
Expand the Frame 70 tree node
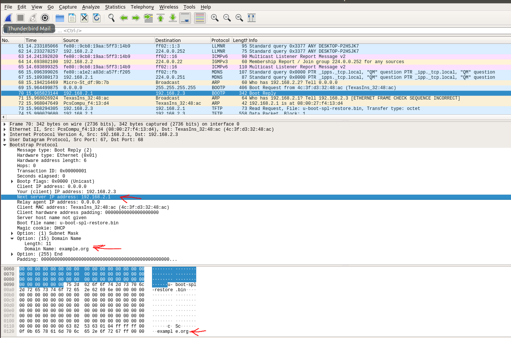click(x=4, y=124)
